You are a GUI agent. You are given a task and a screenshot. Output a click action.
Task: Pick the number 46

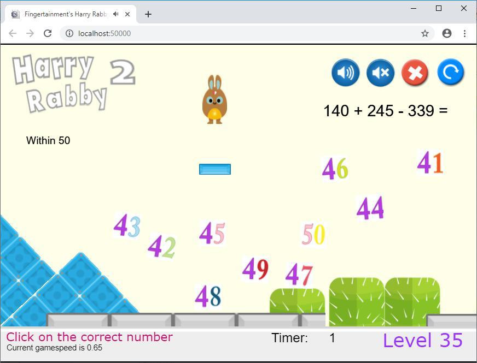pos(335,169)
